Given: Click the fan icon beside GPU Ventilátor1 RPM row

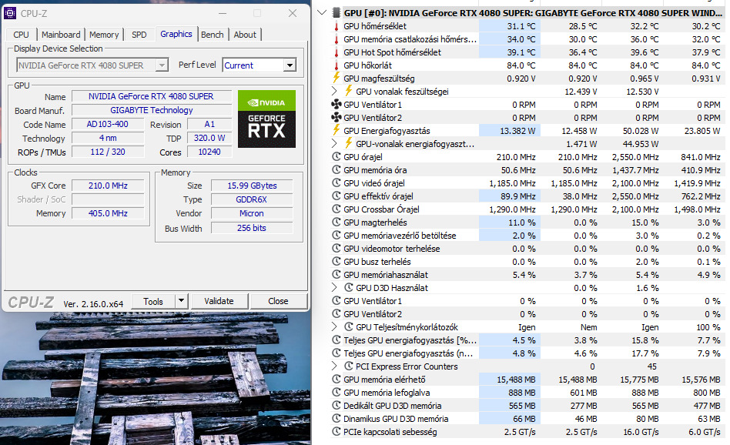Looking at the screenshot, I should pyautogui.click(x=337, y=105).
